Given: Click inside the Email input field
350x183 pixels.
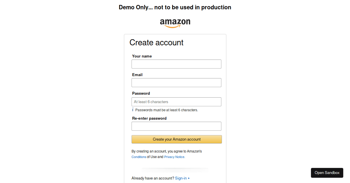Looking at the screenshot, I should 176,82.
